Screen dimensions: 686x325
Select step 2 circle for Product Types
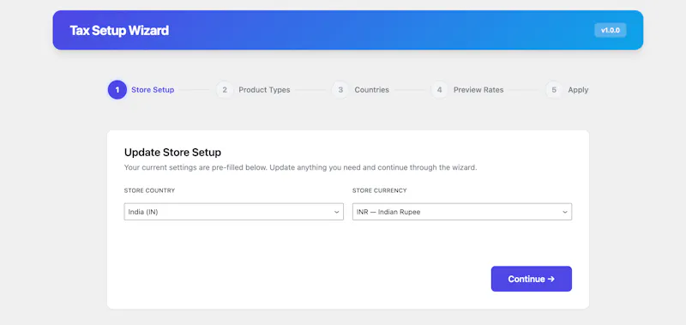(225, 90)
